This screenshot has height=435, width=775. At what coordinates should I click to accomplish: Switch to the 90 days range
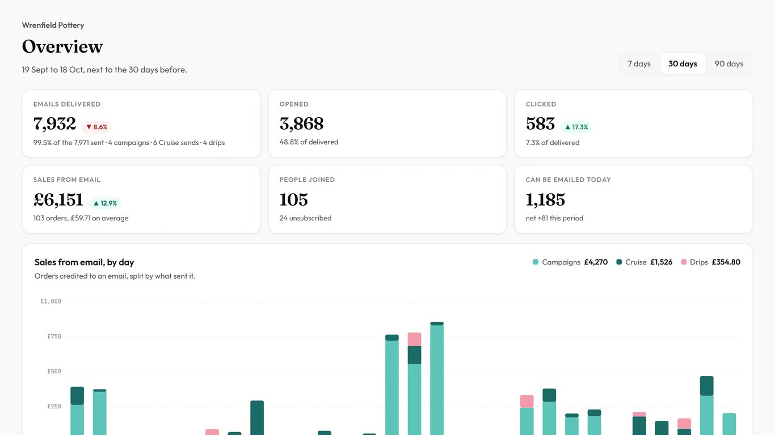(729, 64)
